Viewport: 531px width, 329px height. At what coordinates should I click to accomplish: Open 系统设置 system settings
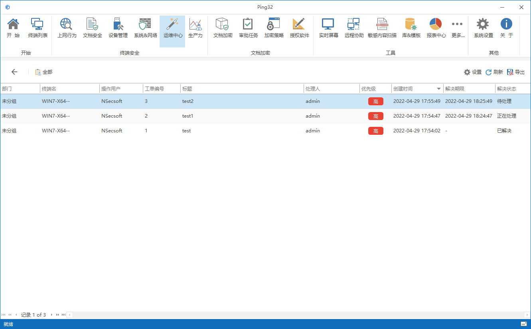[483, 28]
